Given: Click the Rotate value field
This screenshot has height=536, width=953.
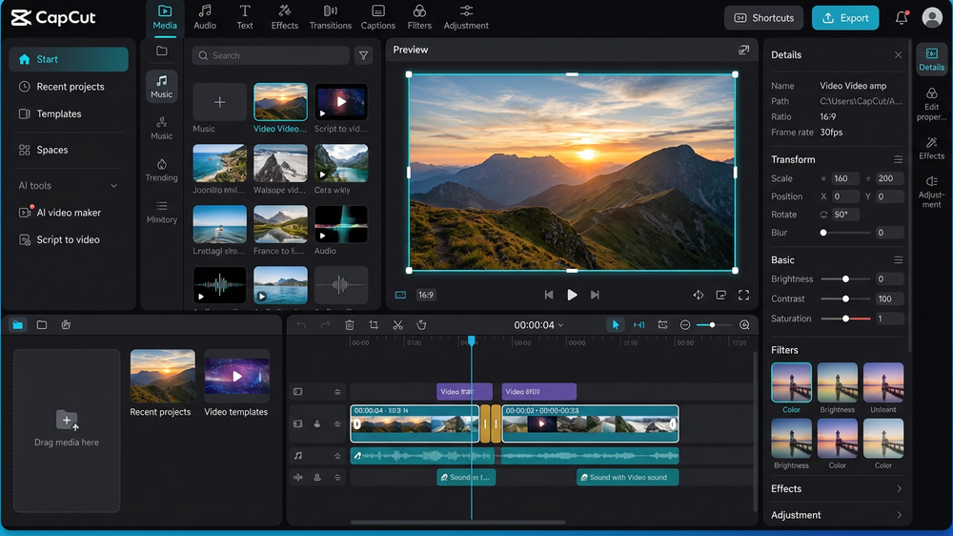Looking at the screenshot, I should [x=844, y=215].
